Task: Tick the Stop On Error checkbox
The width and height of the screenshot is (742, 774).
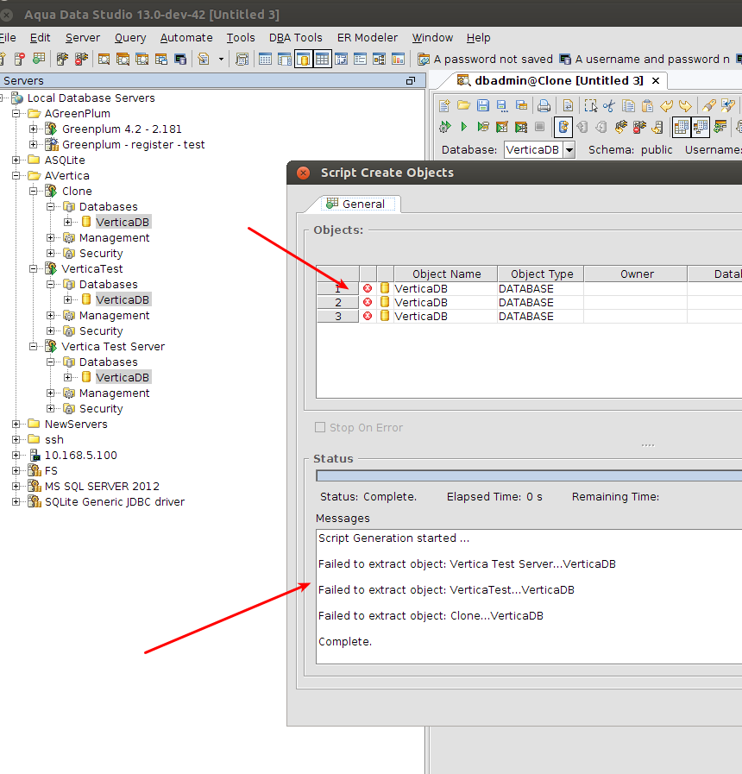Action: point(320,427)
